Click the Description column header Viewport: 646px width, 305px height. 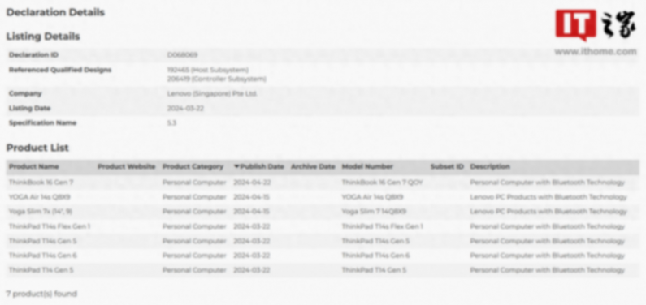click(x=490, y=166)
